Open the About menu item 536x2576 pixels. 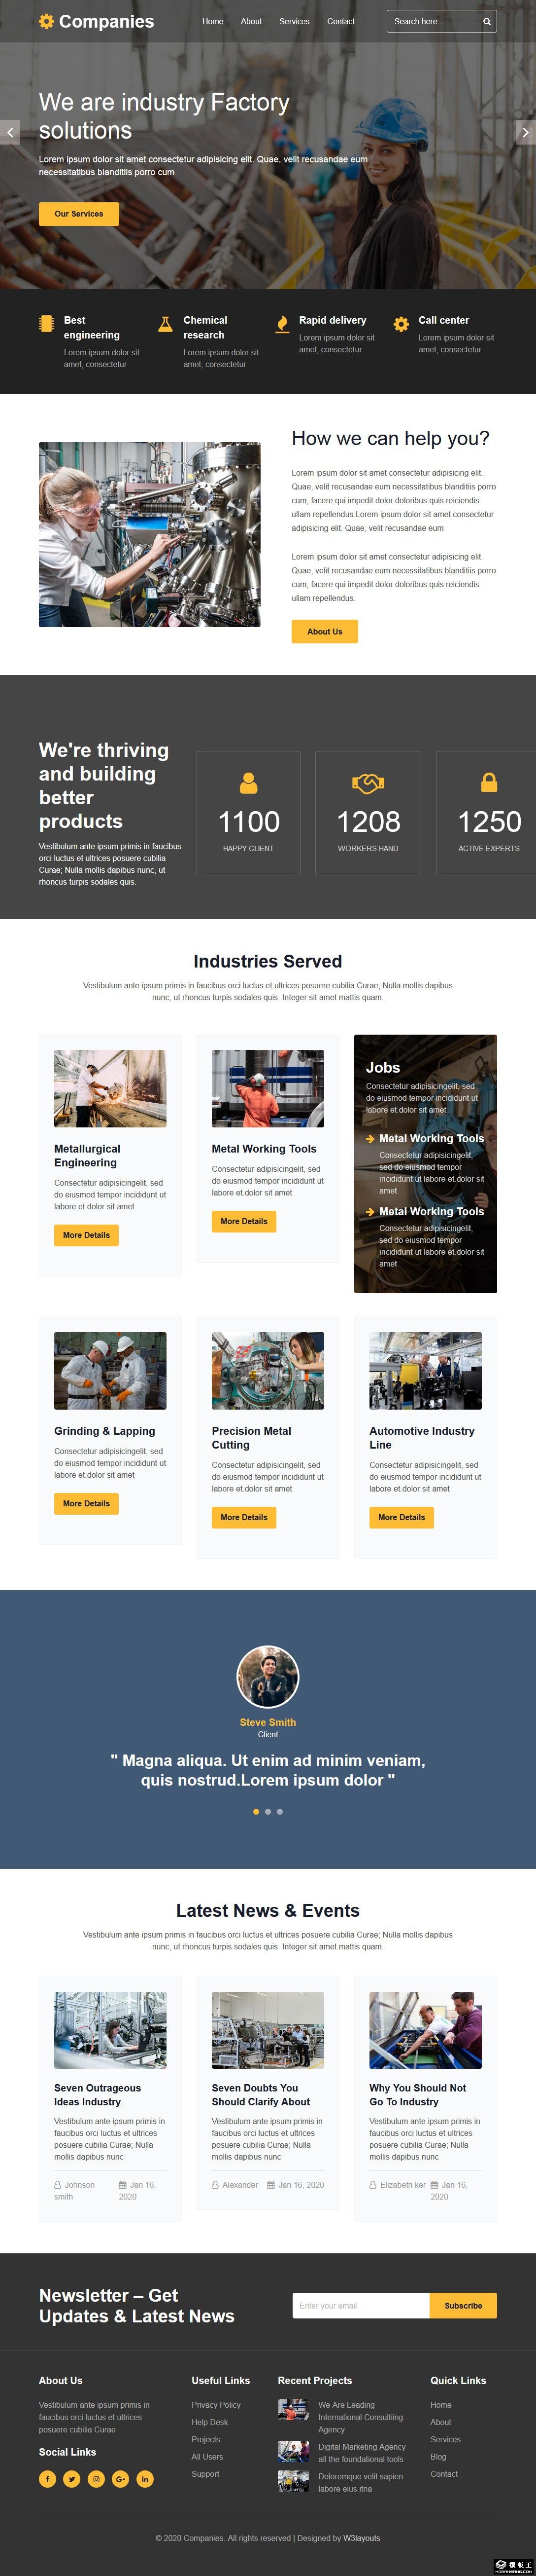pos(252,21)
